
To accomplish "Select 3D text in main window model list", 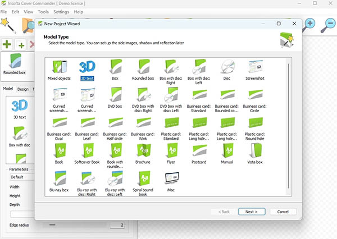I will (20, 109).
